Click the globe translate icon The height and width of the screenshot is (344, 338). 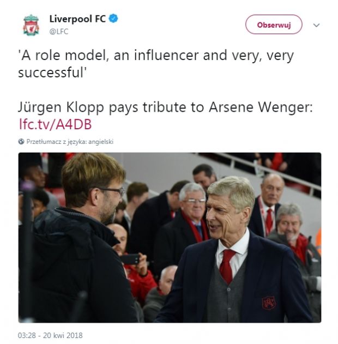click(21, 142)
